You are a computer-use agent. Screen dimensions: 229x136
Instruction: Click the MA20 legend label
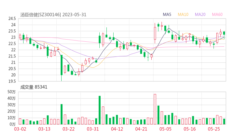click(200, 15)
